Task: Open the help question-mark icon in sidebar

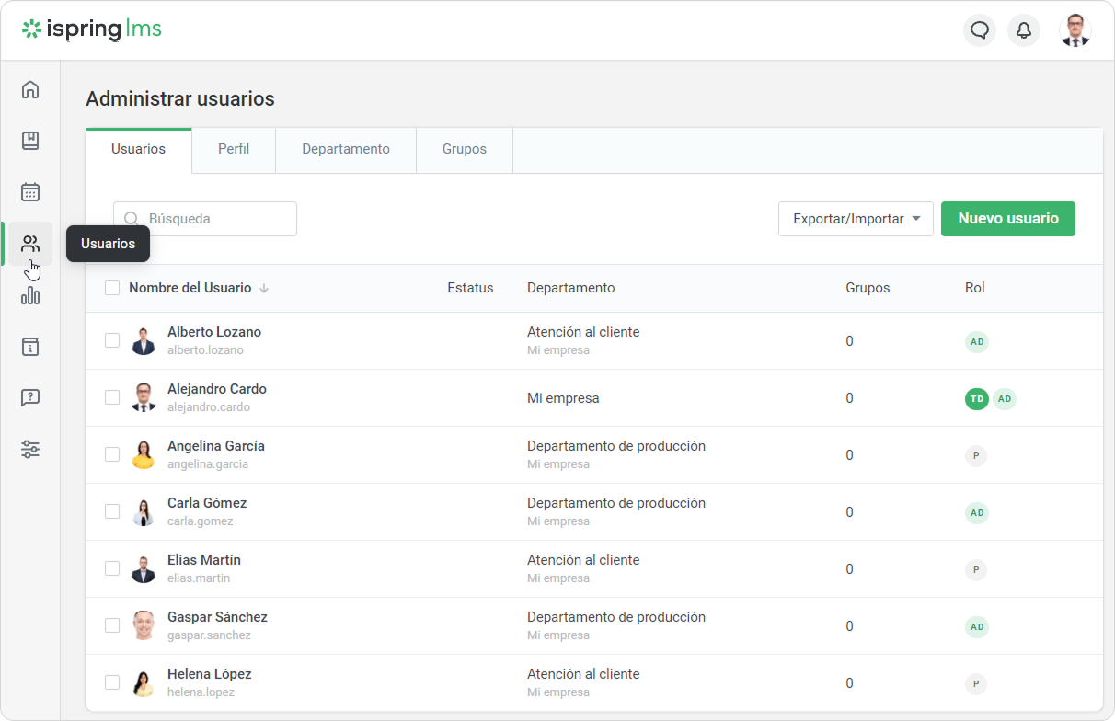Action: (30, 398)
